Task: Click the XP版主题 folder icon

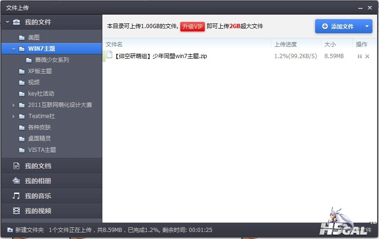Action: pos(22,71)
